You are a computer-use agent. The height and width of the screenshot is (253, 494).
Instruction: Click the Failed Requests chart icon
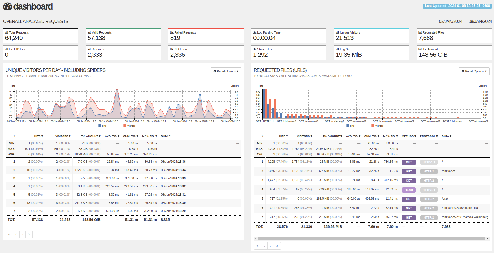pyautogui.click(x=172, y=32)
